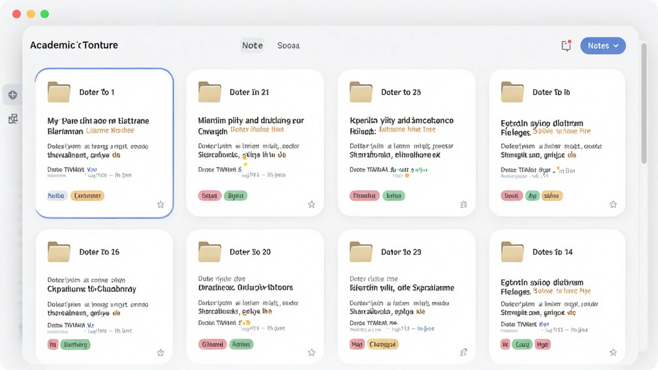Select the green tag on the "Doter to 26" card
The width and height of the screenshot is (658, 370).
(76, 344)
